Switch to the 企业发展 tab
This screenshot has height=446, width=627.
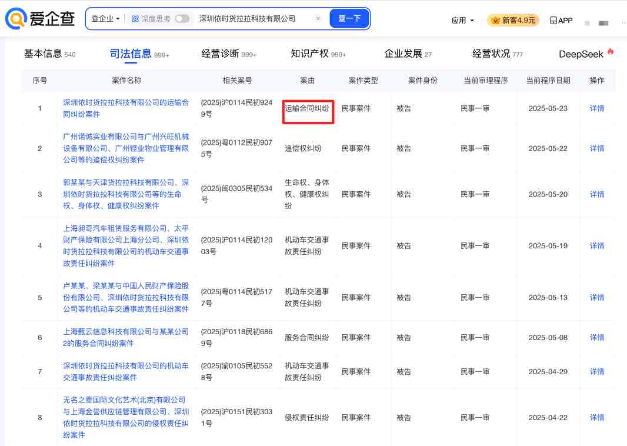[x=408, y=54]
